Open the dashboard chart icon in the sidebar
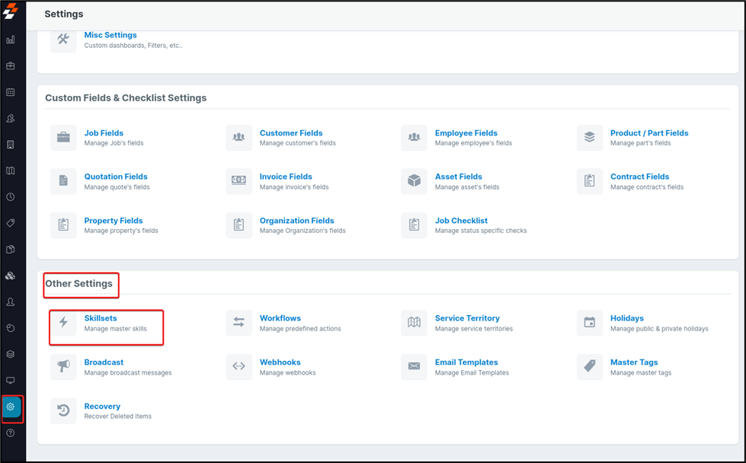Image resolution: width=746 pixels, height=463 pixels. click(11, 40)
